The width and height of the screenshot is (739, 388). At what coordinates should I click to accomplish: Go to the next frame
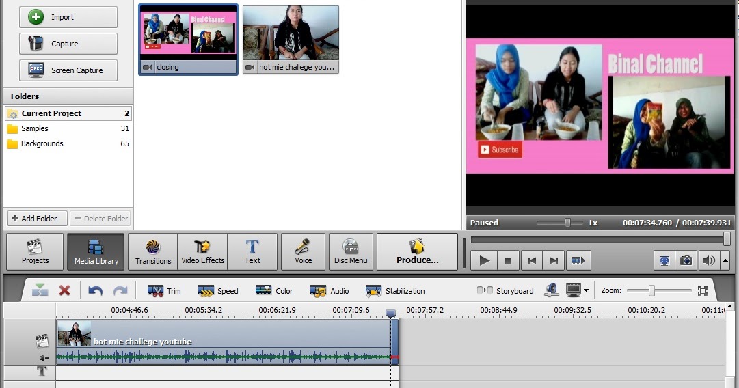click(554, 260)
